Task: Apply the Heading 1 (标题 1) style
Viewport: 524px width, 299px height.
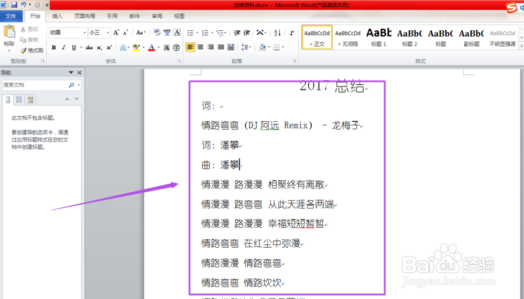Action: pyautogui.click(x=379, y=37)
